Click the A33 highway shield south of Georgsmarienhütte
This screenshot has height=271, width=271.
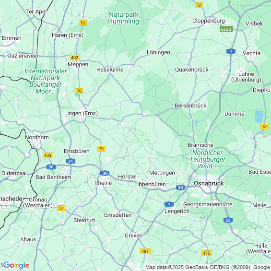[x=228, y=220]
